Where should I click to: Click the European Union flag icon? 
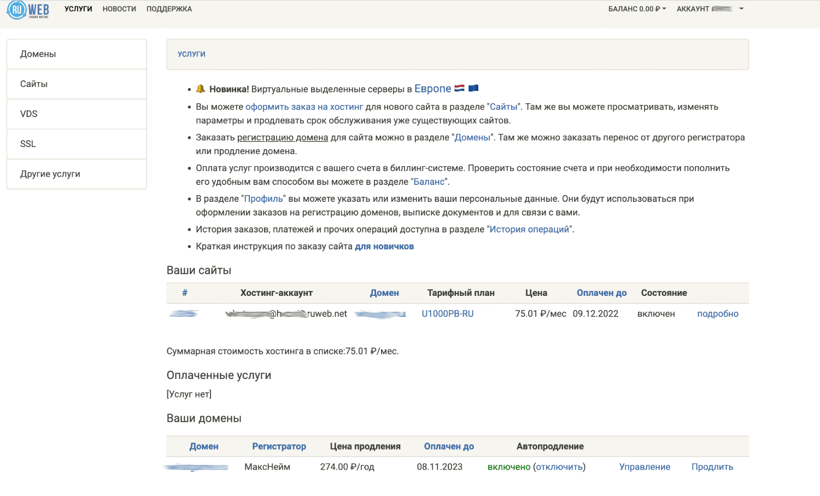point(473,88)
